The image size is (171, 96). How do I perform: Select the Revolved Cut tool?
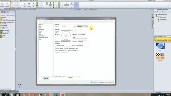(x=33, y=5)
